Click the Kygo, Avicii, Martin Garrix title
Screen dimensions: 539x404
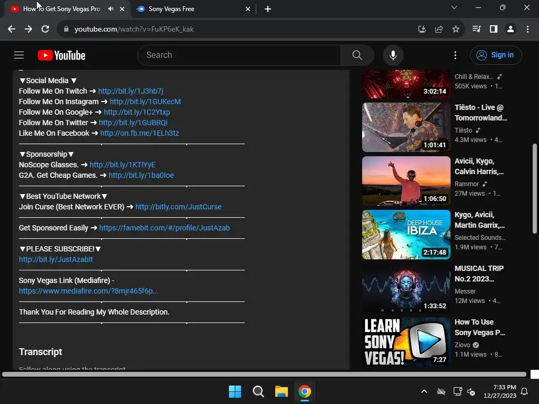(x=480, y=220)
